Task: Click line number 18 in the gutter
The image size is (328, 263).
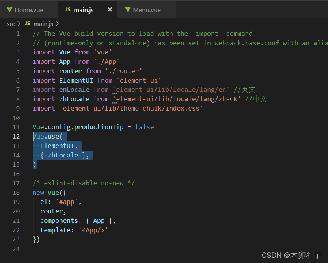Action: point(16,193)
